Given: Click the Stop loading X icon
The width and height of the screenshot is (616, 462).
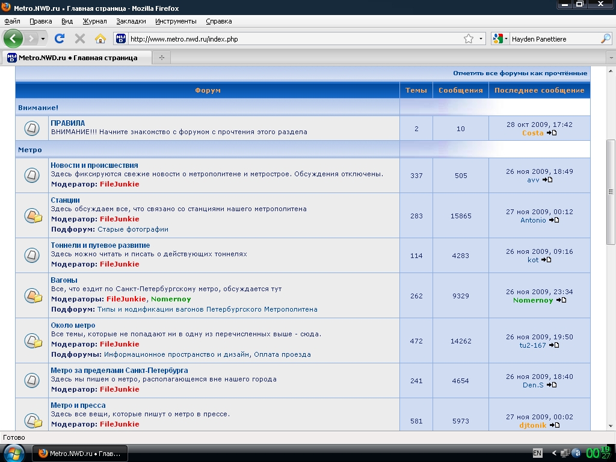Looking at the screenshot, I should [79, 38].
